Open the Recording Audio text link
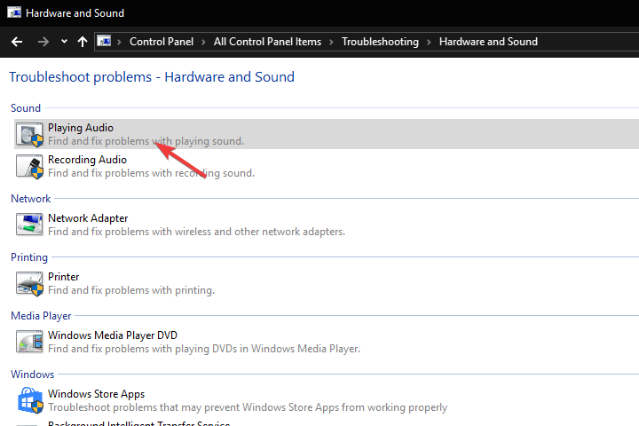Image resolution: width=639 pixels, height=426 pixels. tap(87, 160)
